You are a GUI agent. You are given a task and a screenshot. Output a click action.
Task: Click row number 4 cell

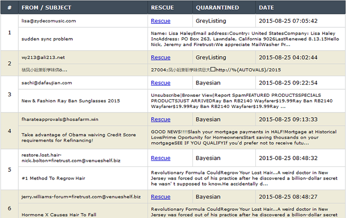pyautogui.click(x=9, y=131)
